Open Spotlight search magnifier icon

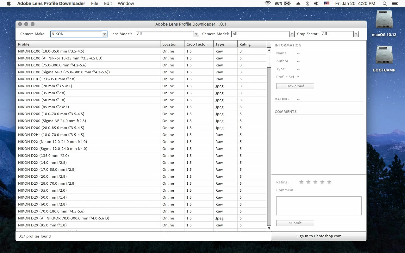pyautogui.click(x=385, y=3)
